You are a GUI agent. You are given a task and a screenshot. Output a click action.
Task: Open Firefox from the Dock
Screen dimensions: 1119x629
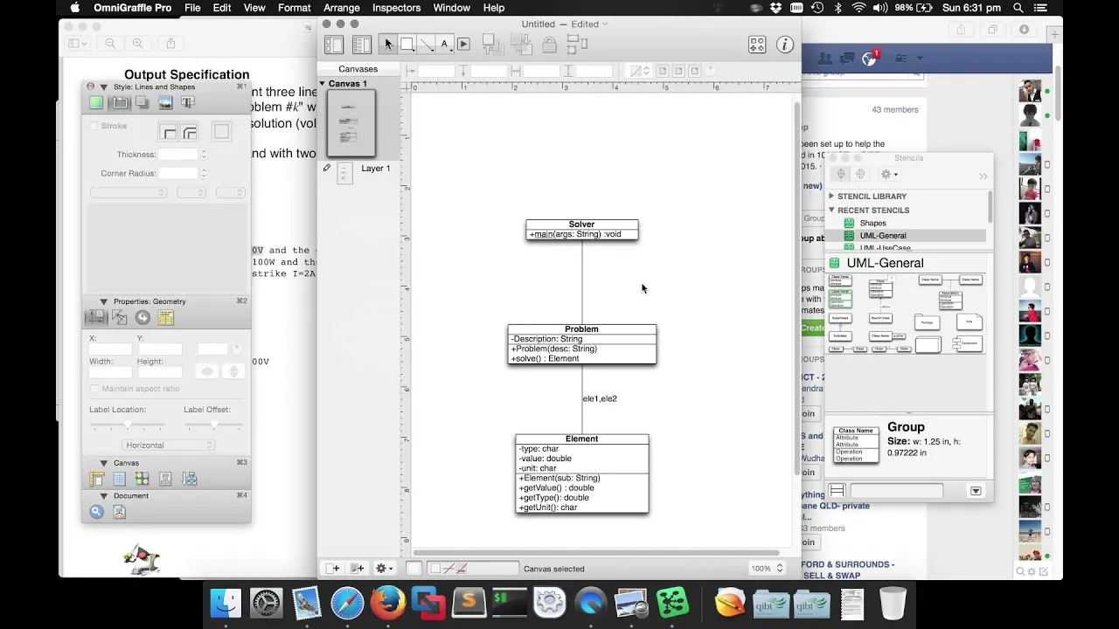[x=388, y=603]
